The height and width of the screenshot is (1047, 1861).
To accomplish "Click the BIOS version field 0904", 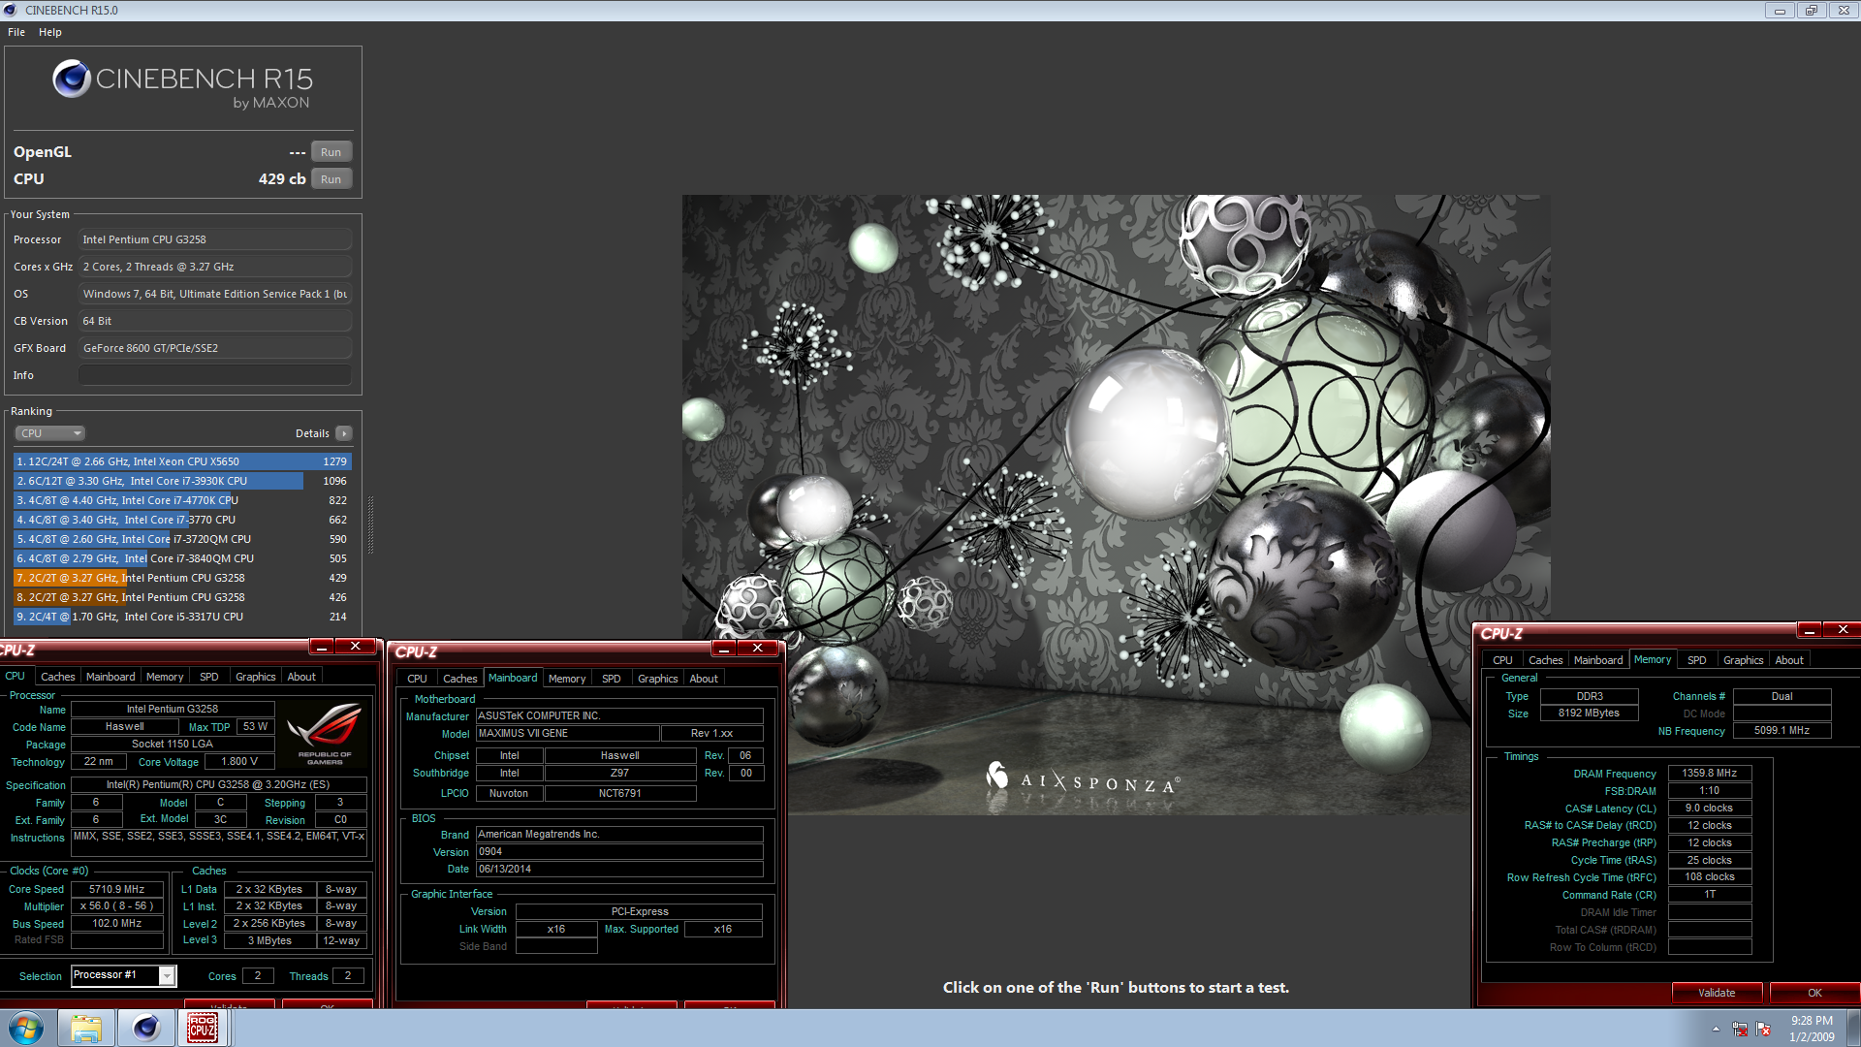I will coord(619,852).
